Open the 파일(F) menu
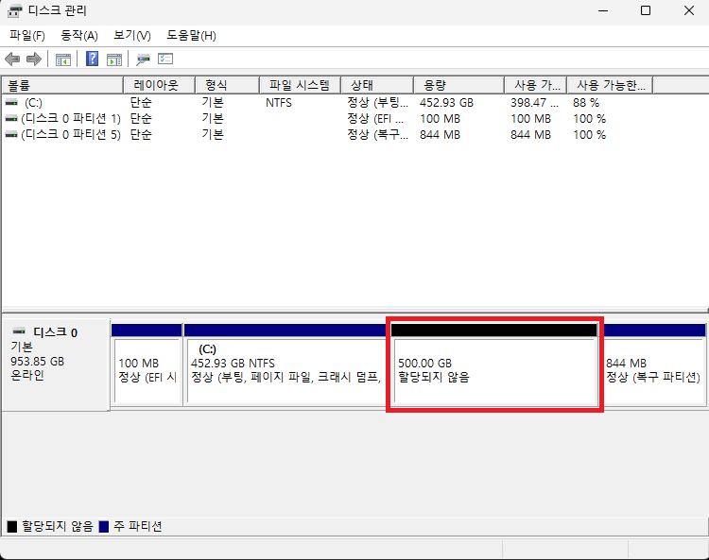Screen dimensions: 709x560 pyautogui.click(x=27, y=35)
